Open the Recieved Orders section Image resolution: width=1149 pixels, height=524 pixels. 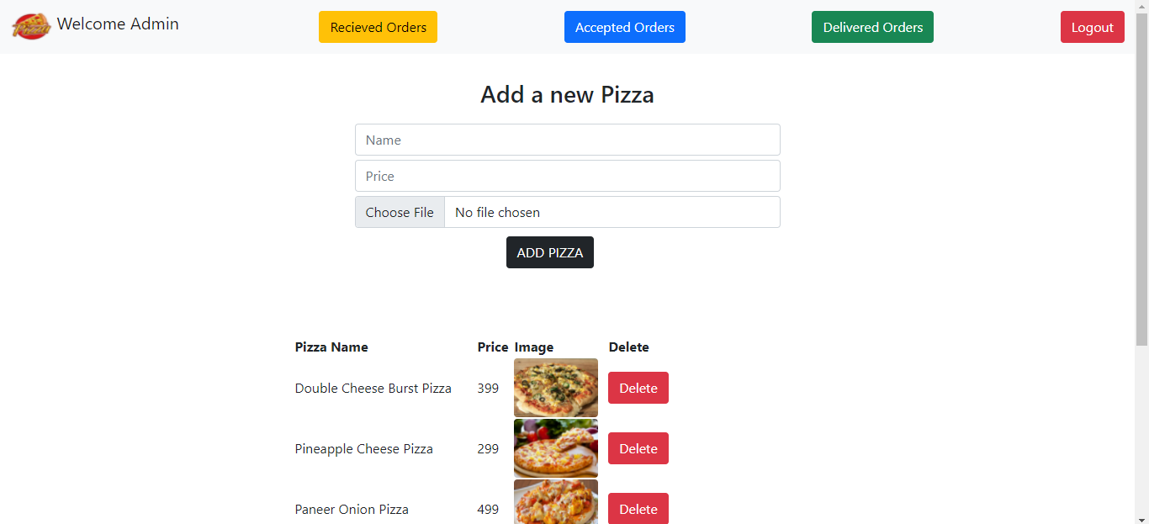pyautogui.click(x=378, y=26)
